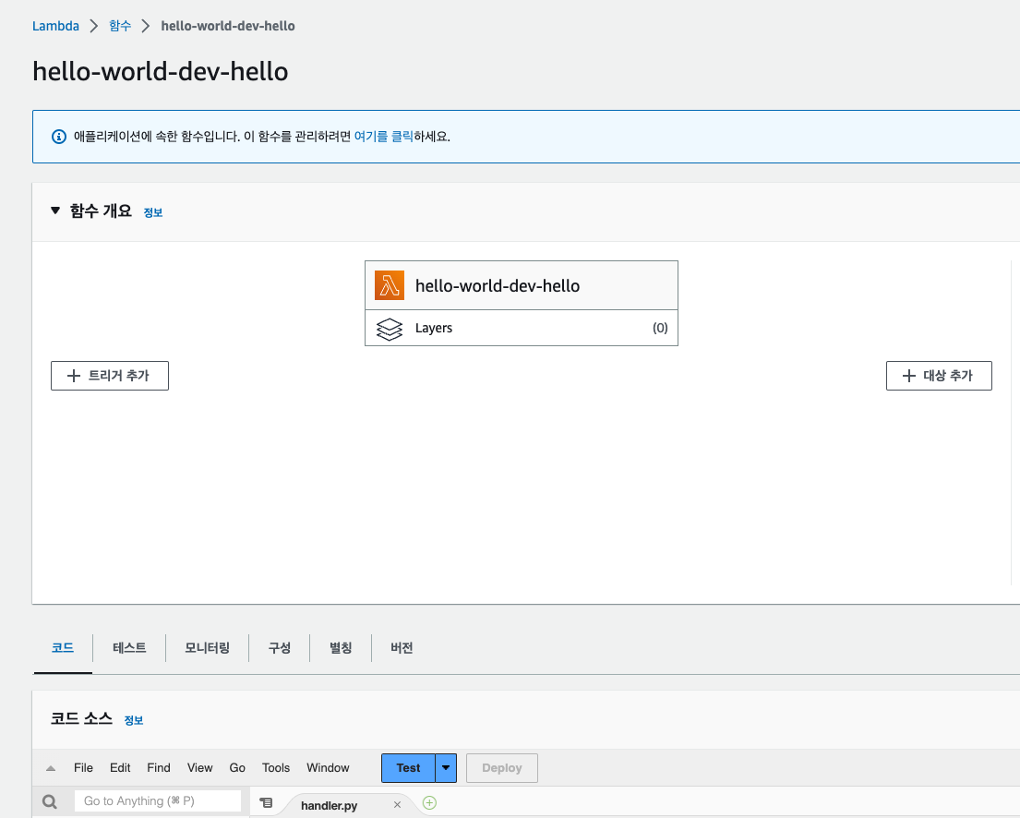This screenshot has height=818, width=1020.
Task: Collapse the 함수 개요 section triangle
Action: pyautogui.click(x=55, y=211)
